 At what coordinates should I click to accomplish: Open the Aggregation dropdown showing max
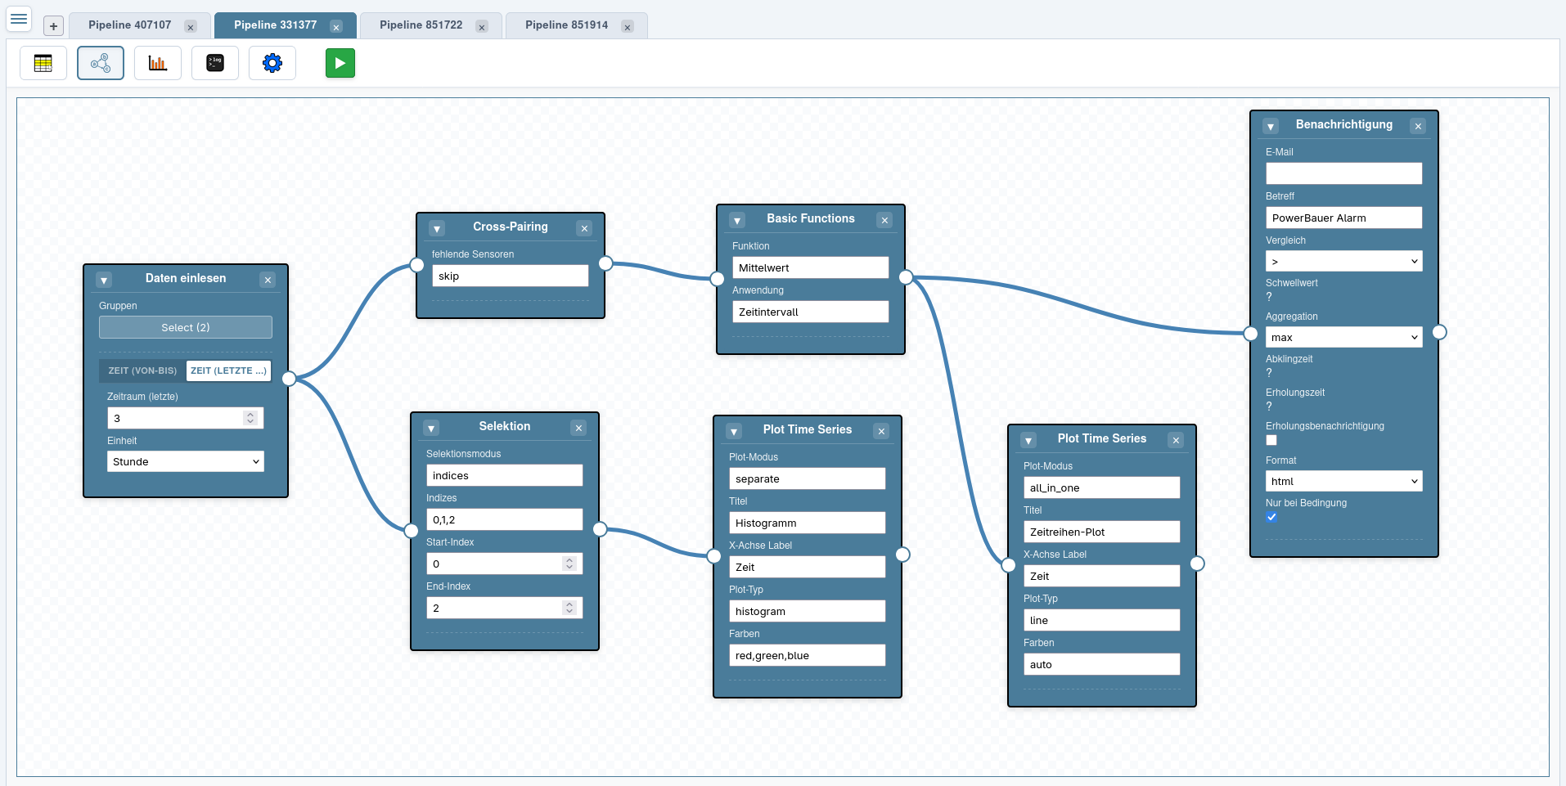(x=1344, y=337)
